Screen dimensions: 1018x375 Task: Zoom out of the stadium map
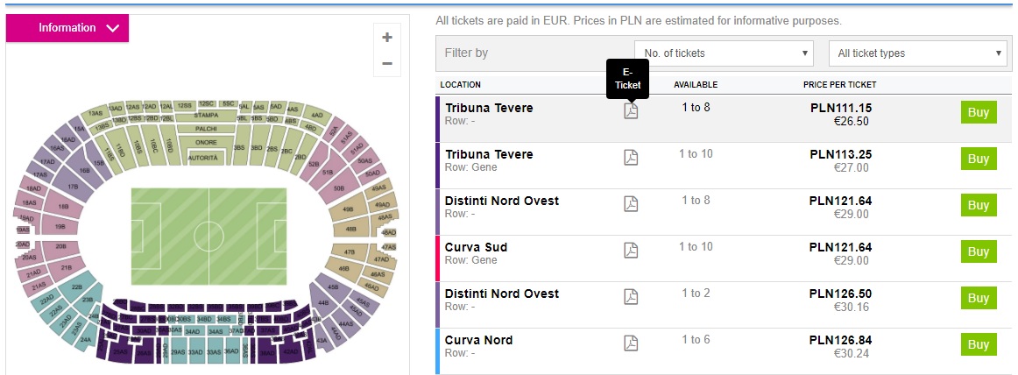(386, 63)
